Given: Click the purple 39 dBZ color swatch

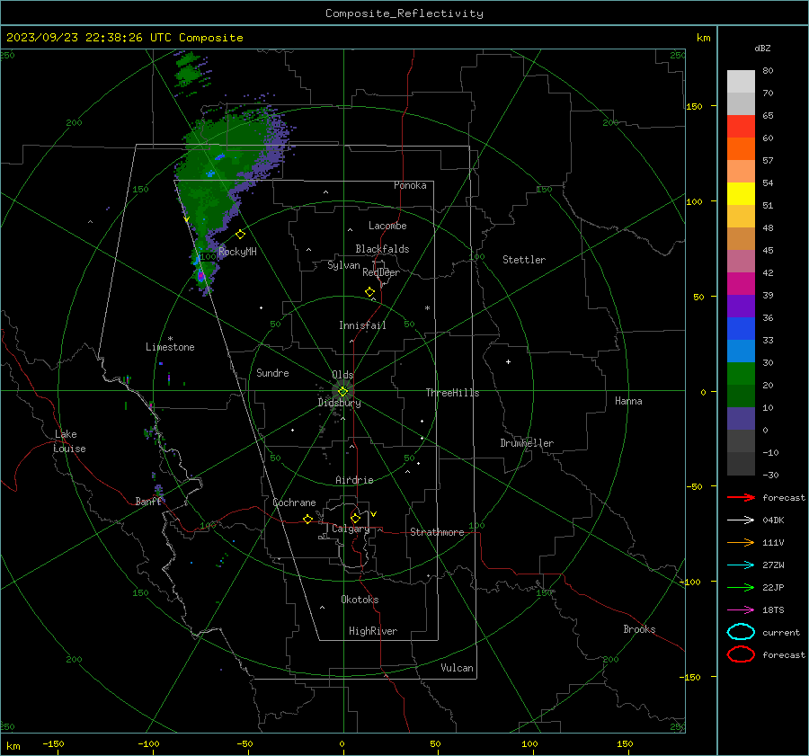Looking at the screenshot, I should pyautogui.click(x=741, y=306).
